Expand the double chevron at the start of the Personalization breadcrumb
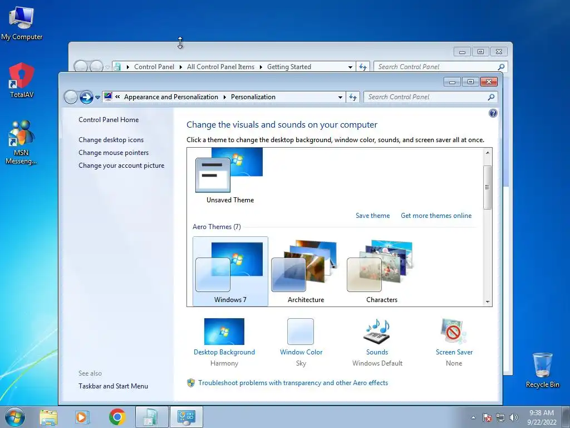 (x=117, y=96)
